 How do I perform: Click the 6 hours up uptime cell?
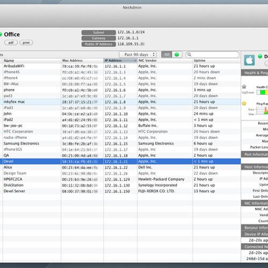(203, 143)
